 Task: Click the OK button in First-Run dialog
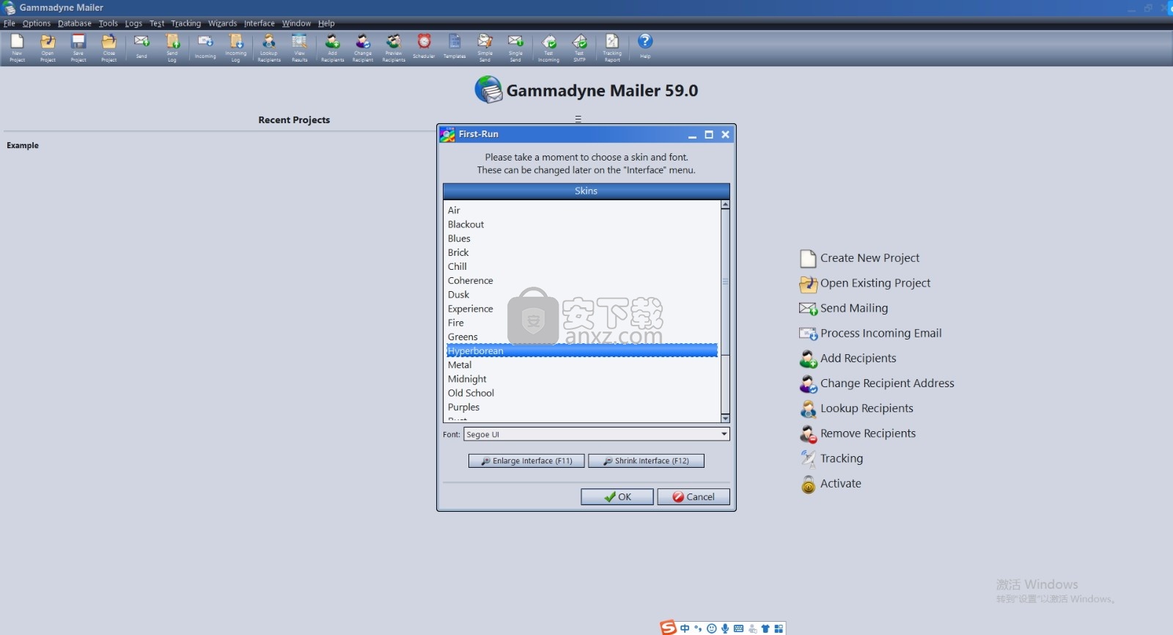point(617,496)
